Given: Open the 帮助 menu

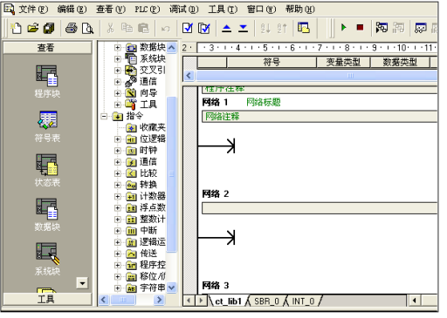Looking at the screenshot, I should tap(300, 10).
